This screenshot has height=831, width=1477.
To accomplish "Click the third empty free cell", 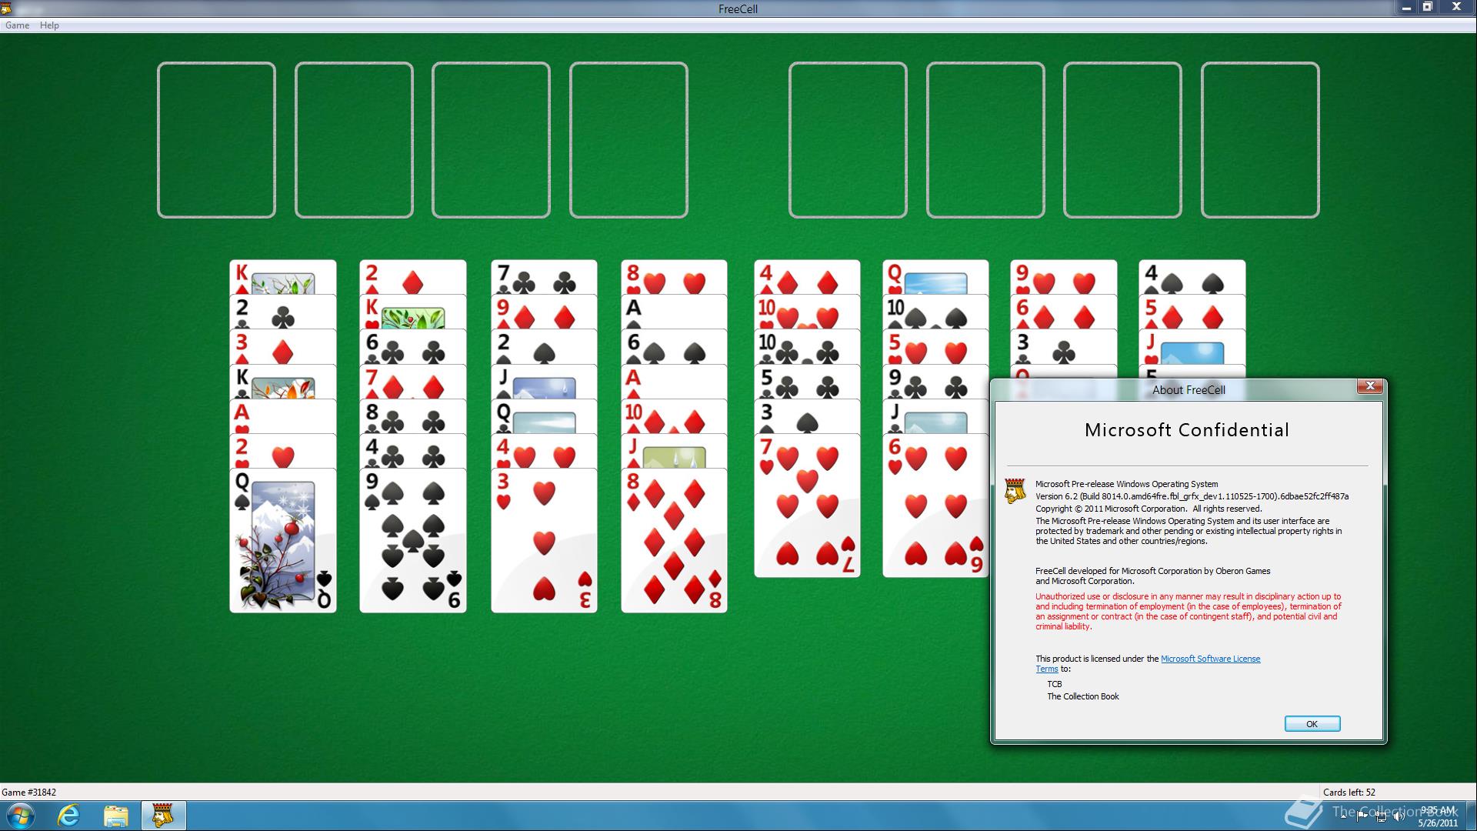I will pyautogui.click(x=491, y=140).
